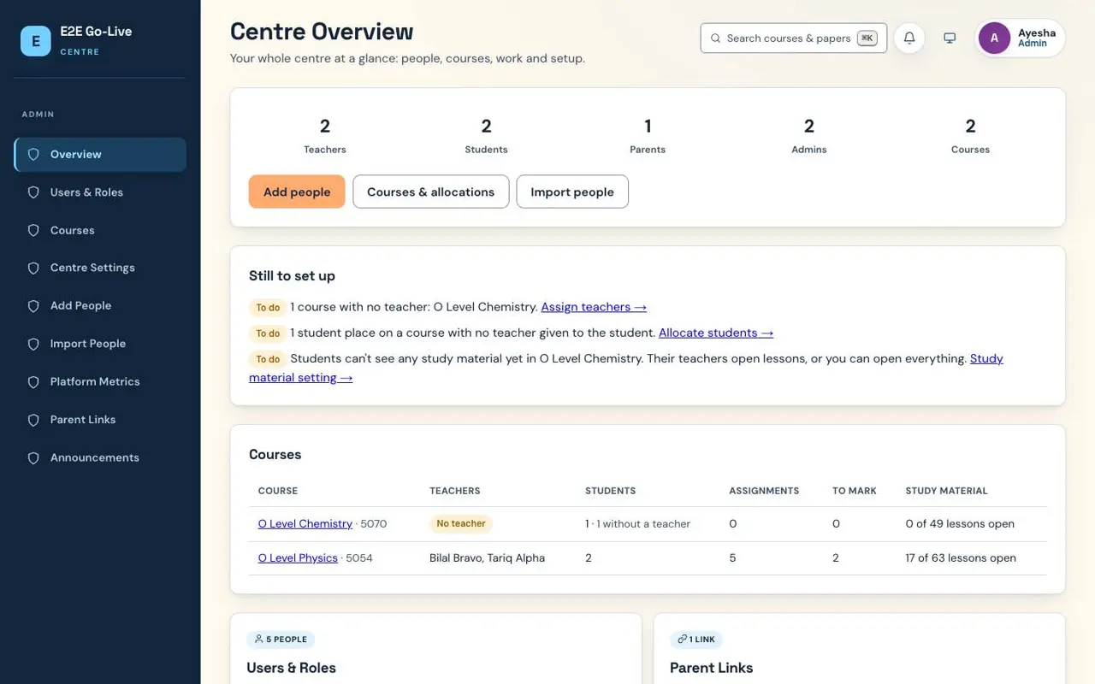The width and height of the screenshot is (1095, 684).
Task: Click the TO MARK column header
Action: click(x=855, y=491)
